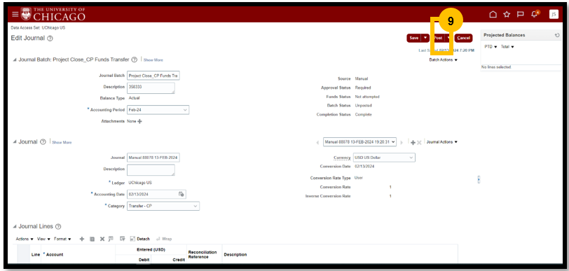Go to the Home icon
Image resolution: width=569 pixels, height=271 pixels.
click(493, 14)
